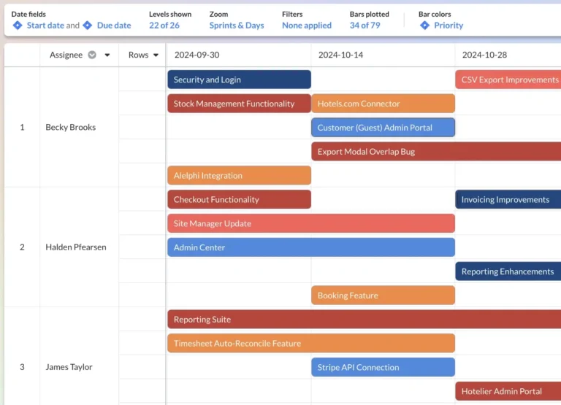Open Customer (Guest) Admin Portal bar
Viewport: 561px width, 405px height.
point(383,127)
